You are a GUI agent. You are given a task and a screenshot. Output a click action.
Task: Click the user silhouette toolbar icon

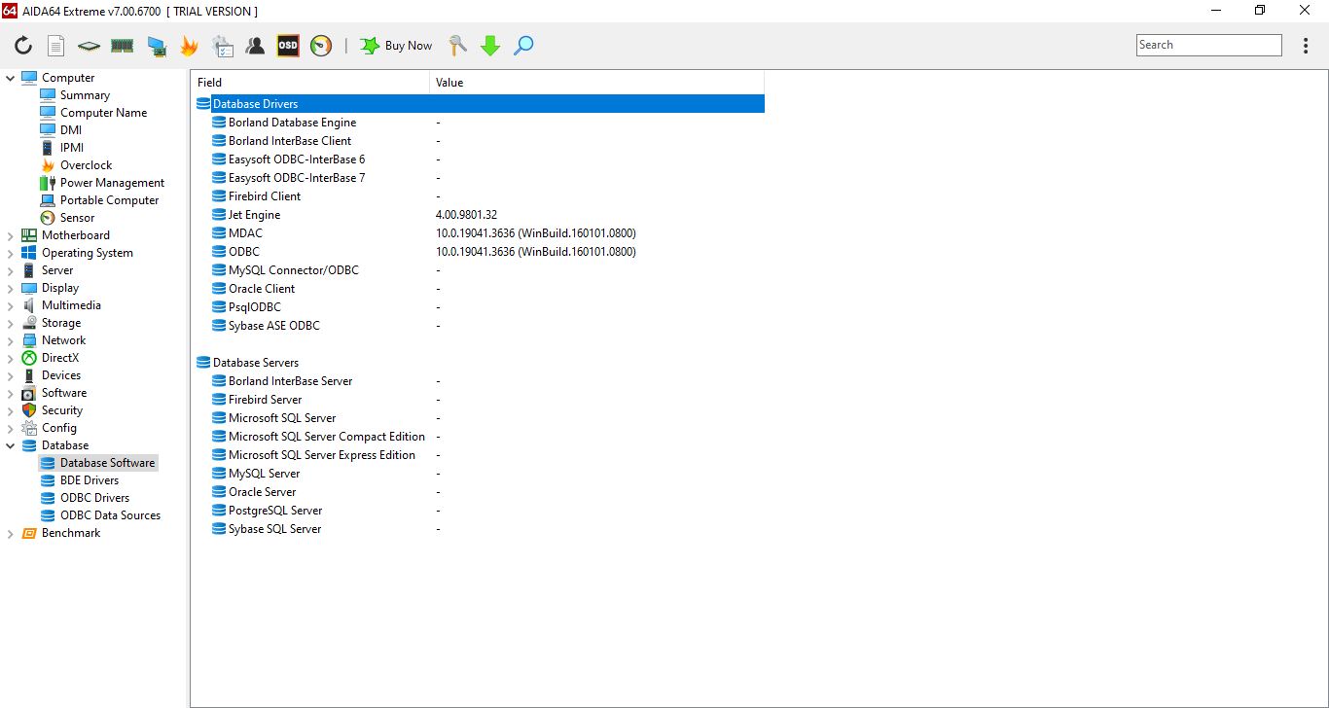pos(255,46)
